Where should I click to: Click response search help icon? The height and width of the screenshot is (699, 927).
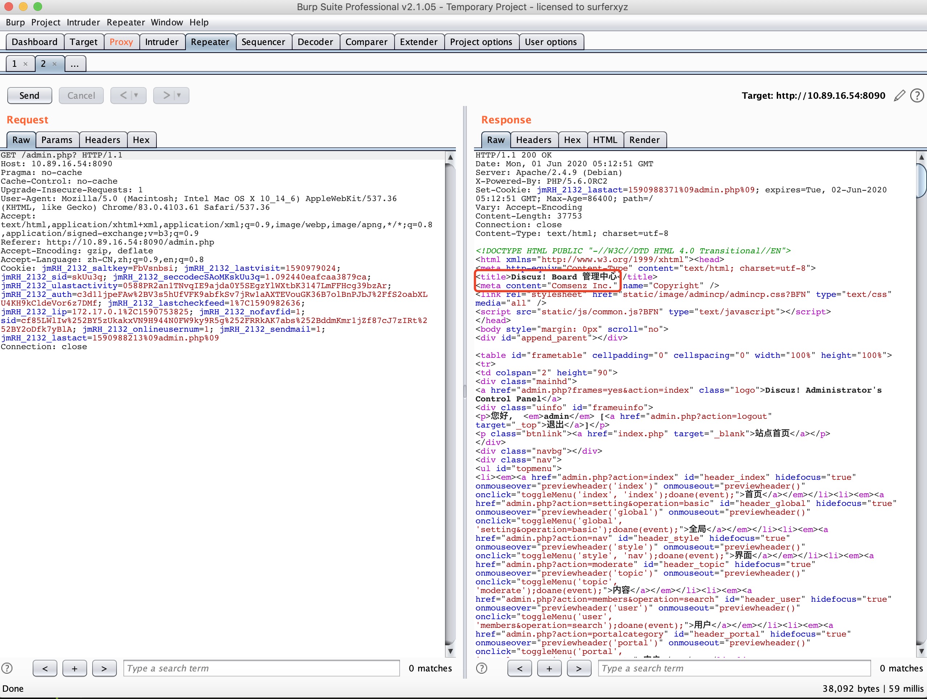(482, 668)
